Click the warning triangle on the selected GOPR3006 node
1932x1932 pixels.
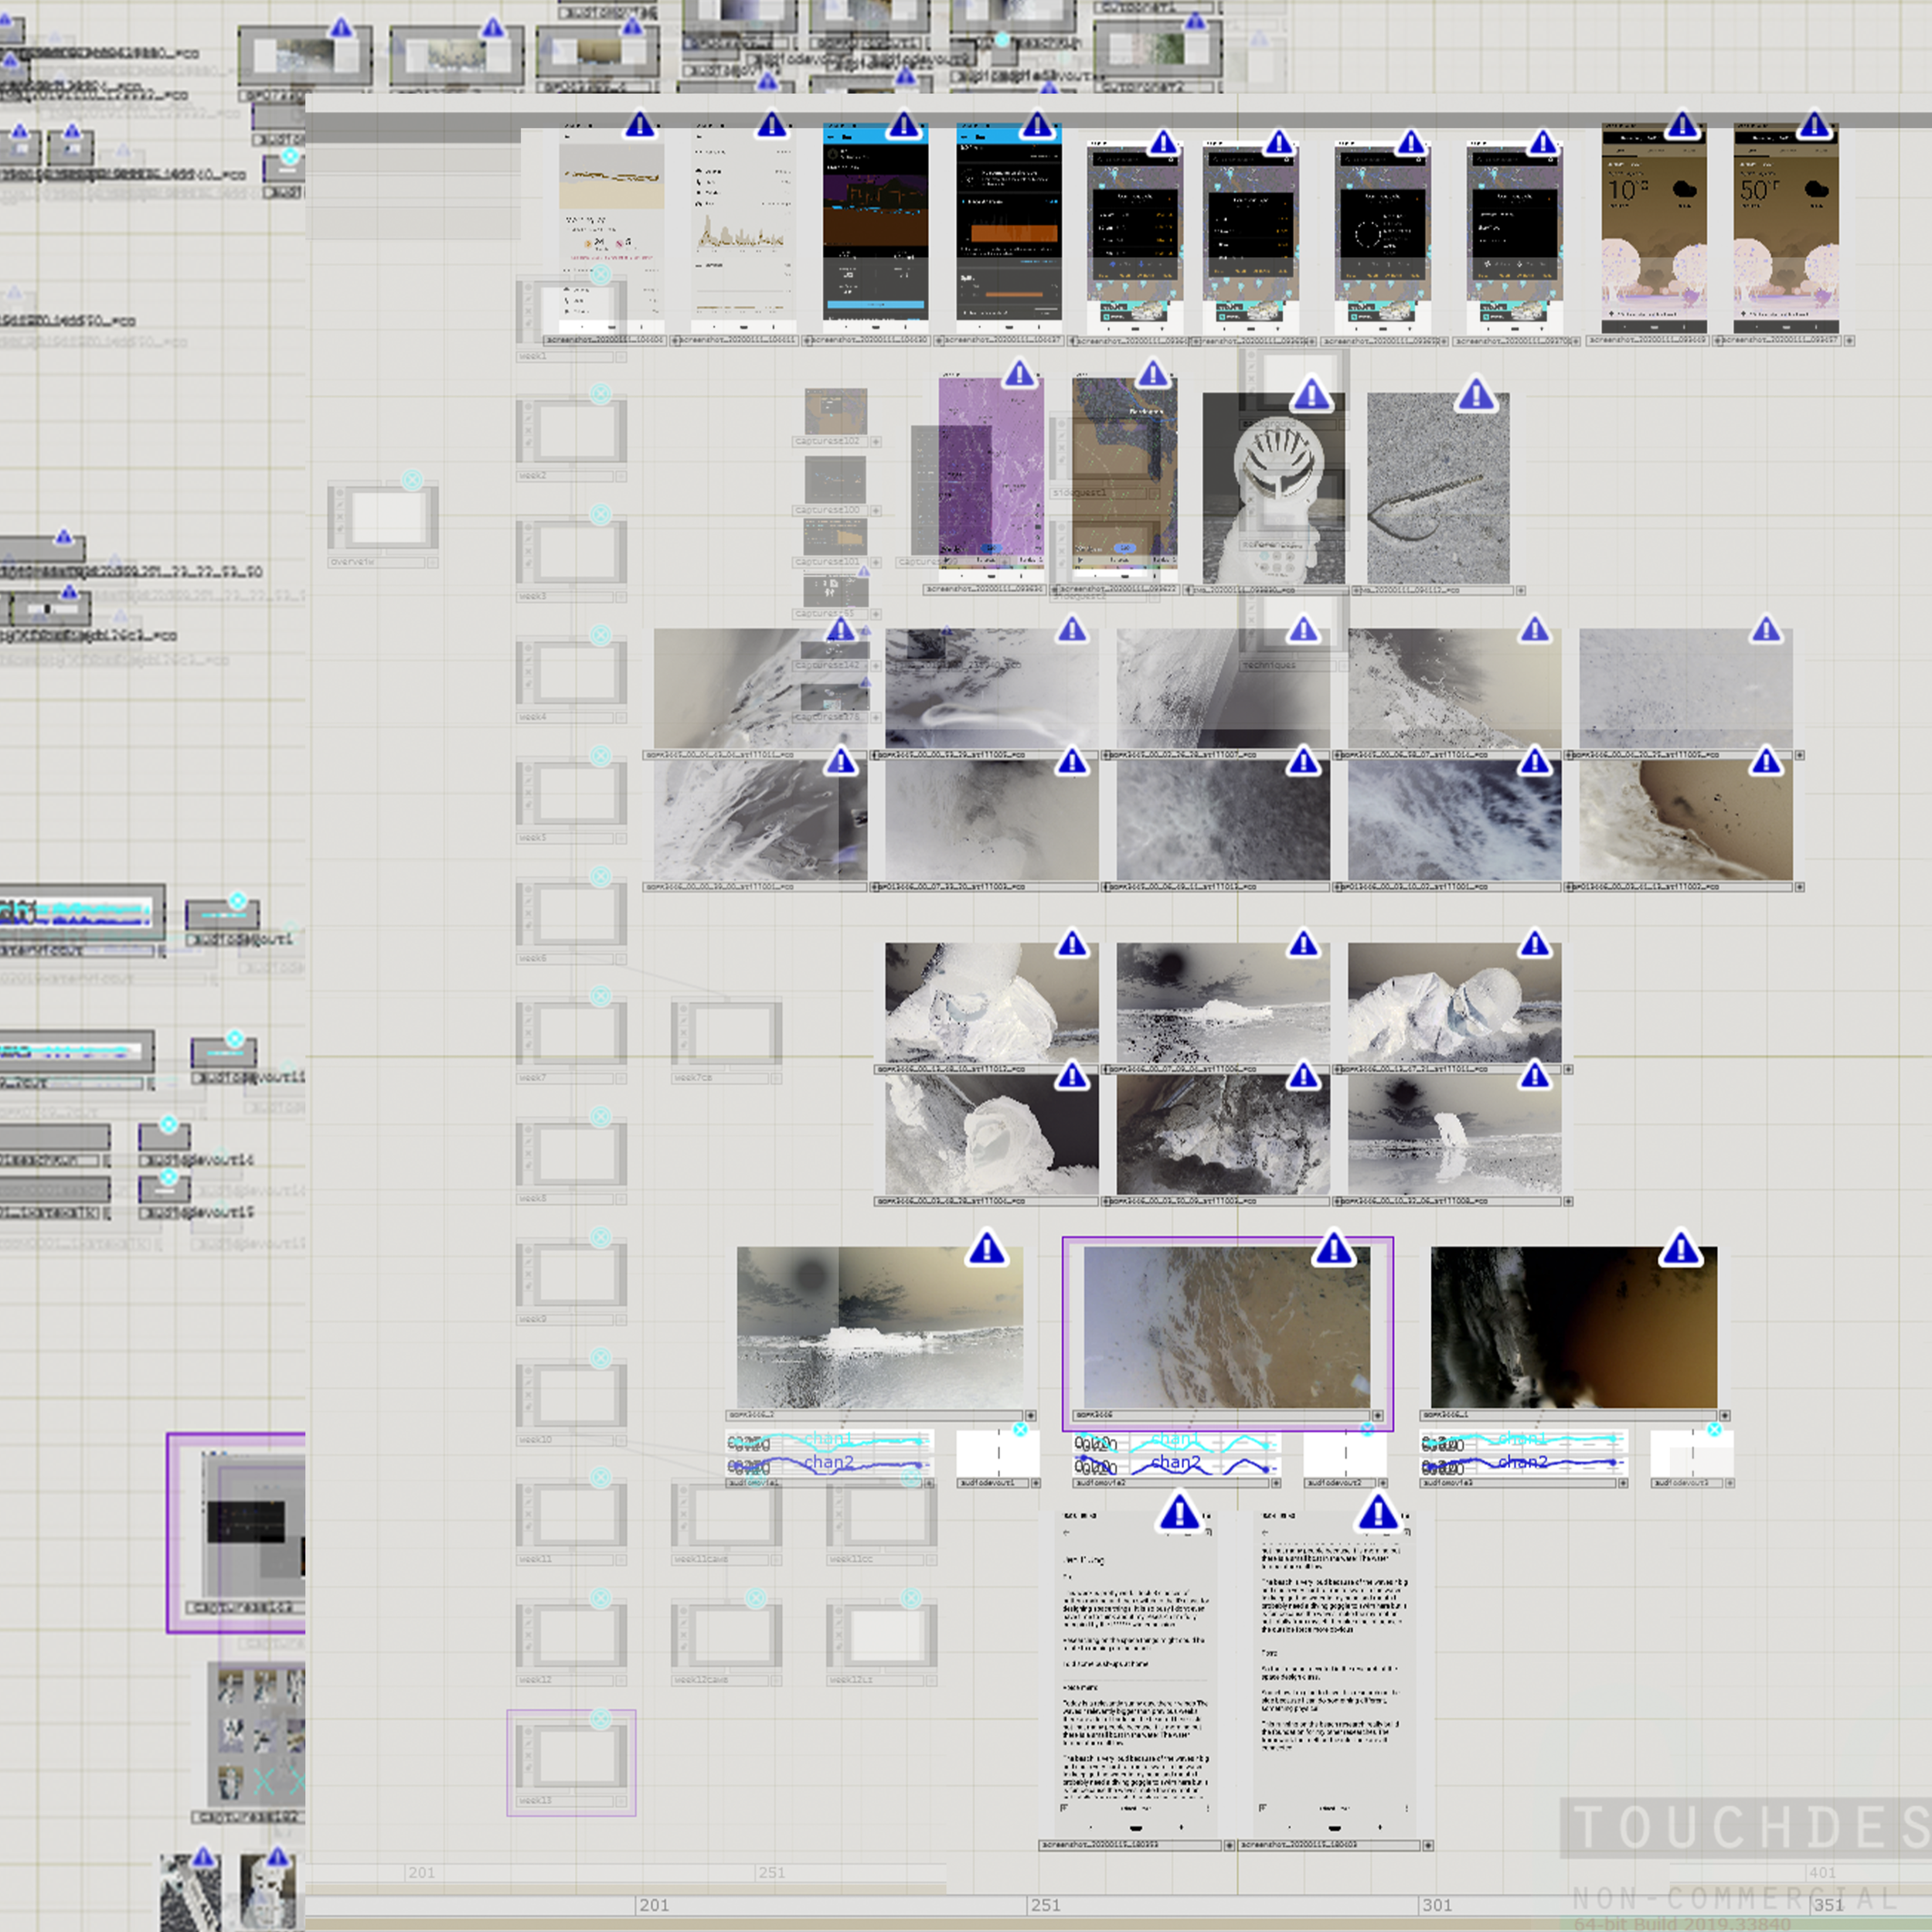1334,1248
